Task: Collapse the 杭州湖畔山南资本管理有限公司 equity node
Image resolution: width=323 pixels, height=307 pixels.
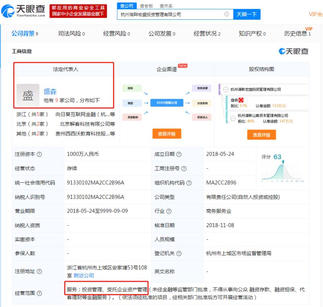Action: coord(233,118)
